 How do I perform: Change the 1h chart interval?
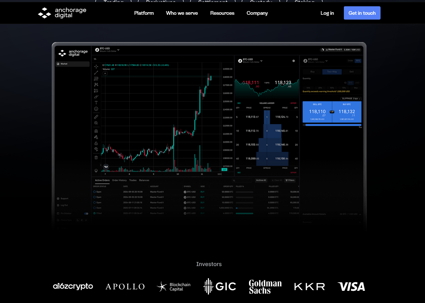pos(95,59)
